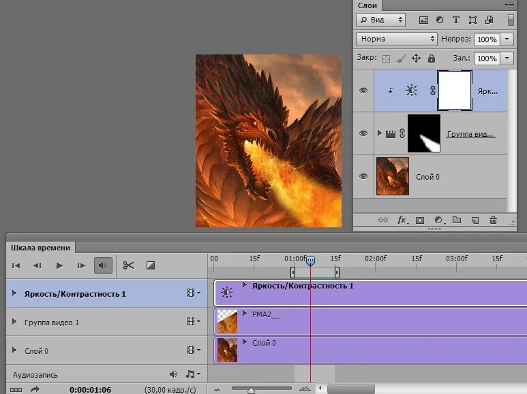Click work area start handle
The height and width of the screenshot is (394, 527).
292,272
